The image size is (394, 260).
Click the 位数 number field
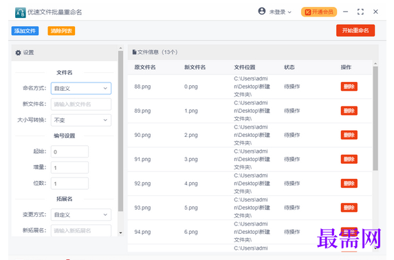click(x=69, y=184)
